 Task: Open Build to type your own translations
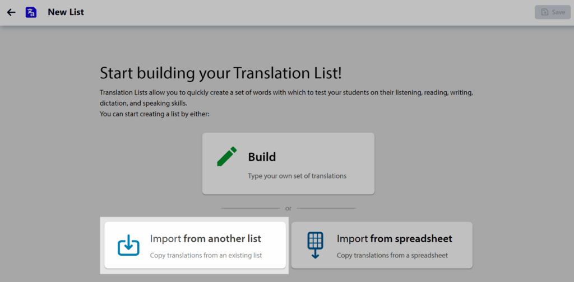click(x=289, y=163)
